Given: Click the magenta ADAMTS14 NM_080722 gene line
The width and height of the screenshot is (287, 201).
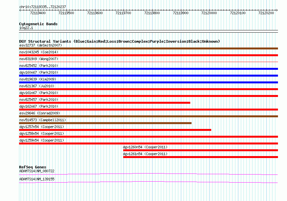Looking at the screenshot, I should 148,174.
